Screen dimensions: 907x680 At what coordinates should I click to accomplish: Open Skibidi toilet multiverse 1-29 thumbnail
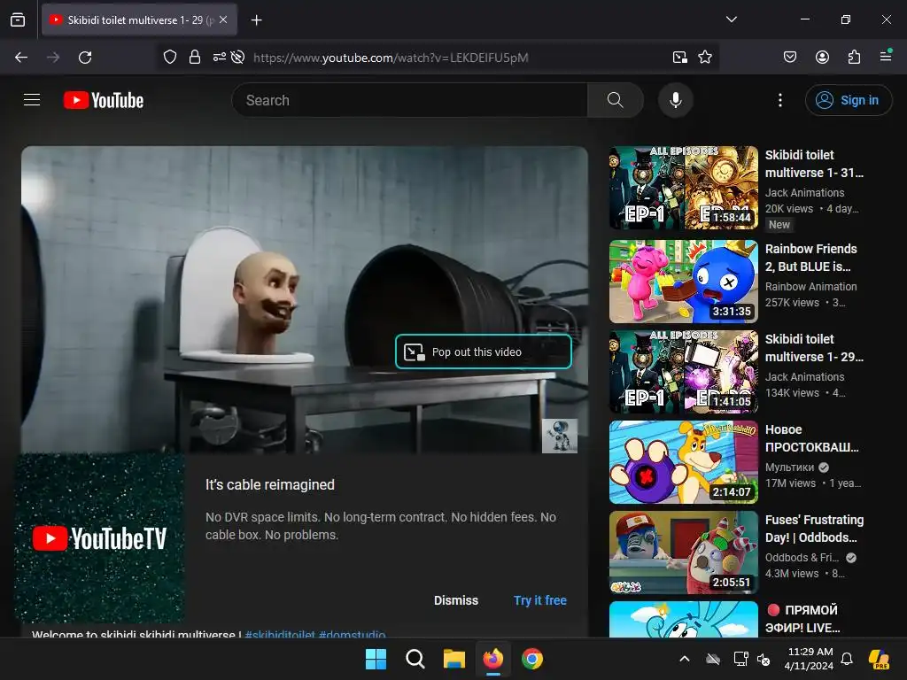(683, 371)
